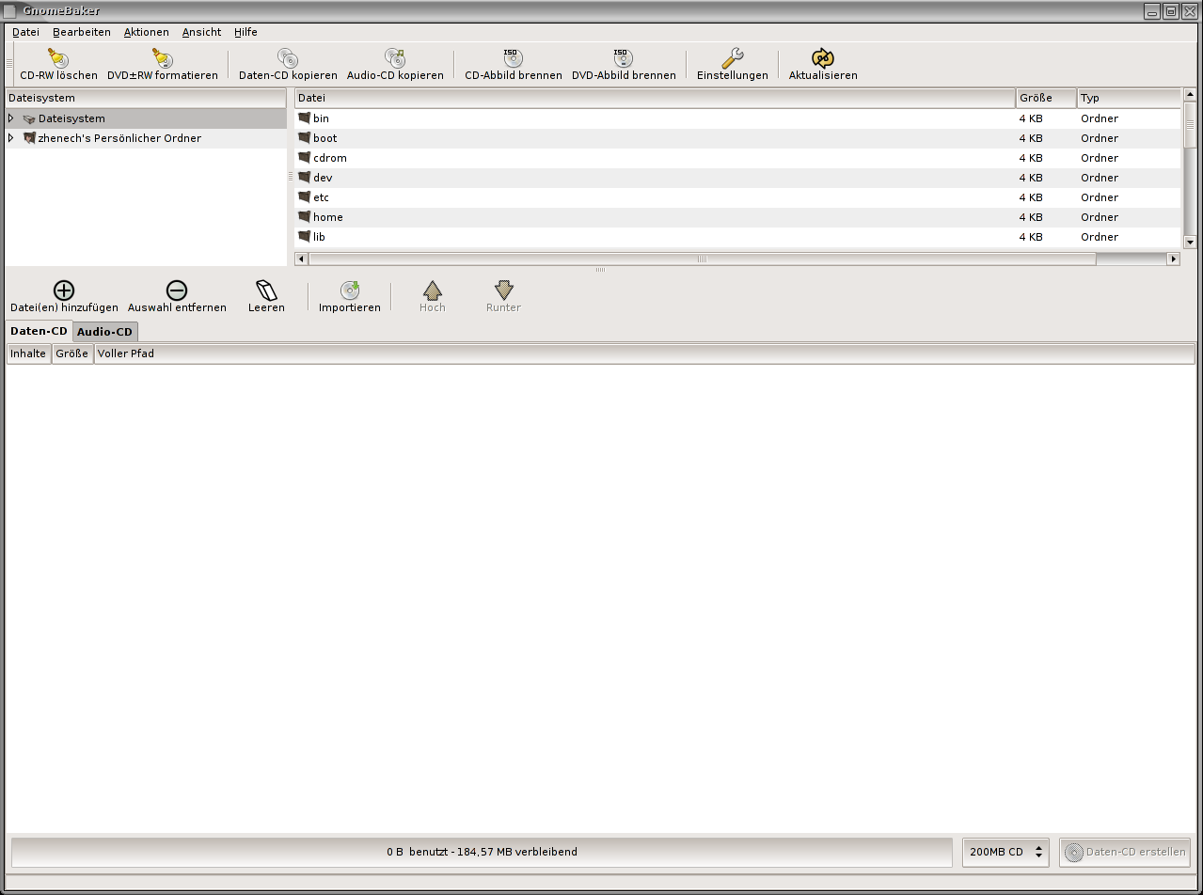Open Daten-CD kopieren tool
This screenshot has width=1203, height=895.
[288, 58]
